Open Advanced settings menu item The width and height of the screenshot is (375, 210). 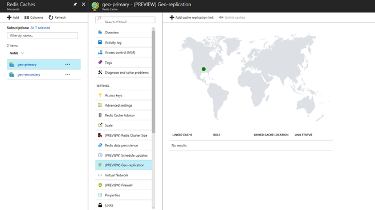124,105
